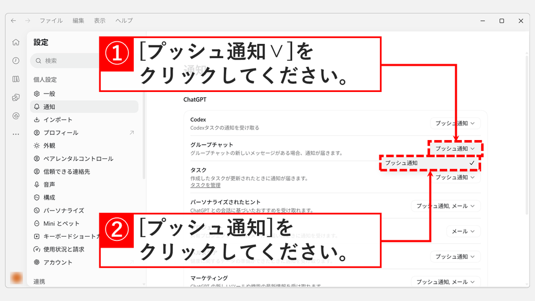Click the icon next to パーソナライズ

click(37, 210)
